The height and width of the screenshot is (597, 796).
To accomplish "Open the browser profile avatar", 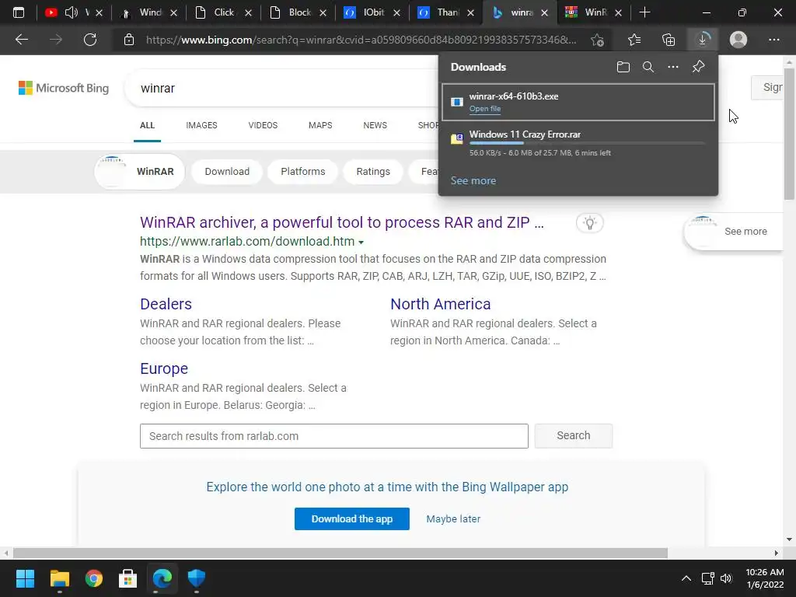I will tap(738, 40).
